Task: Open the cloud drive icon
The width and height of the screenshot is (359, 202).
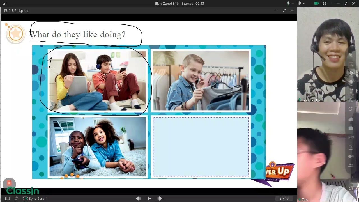Action: [x=351, y=119]
